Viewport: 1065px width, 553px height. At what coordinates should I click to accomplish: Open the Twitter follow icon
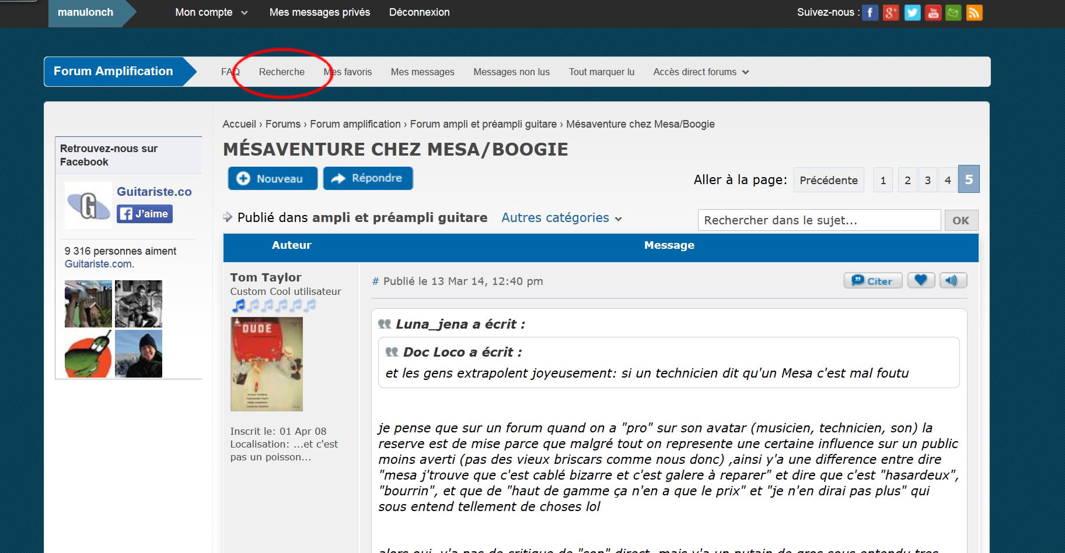(912, 12)
